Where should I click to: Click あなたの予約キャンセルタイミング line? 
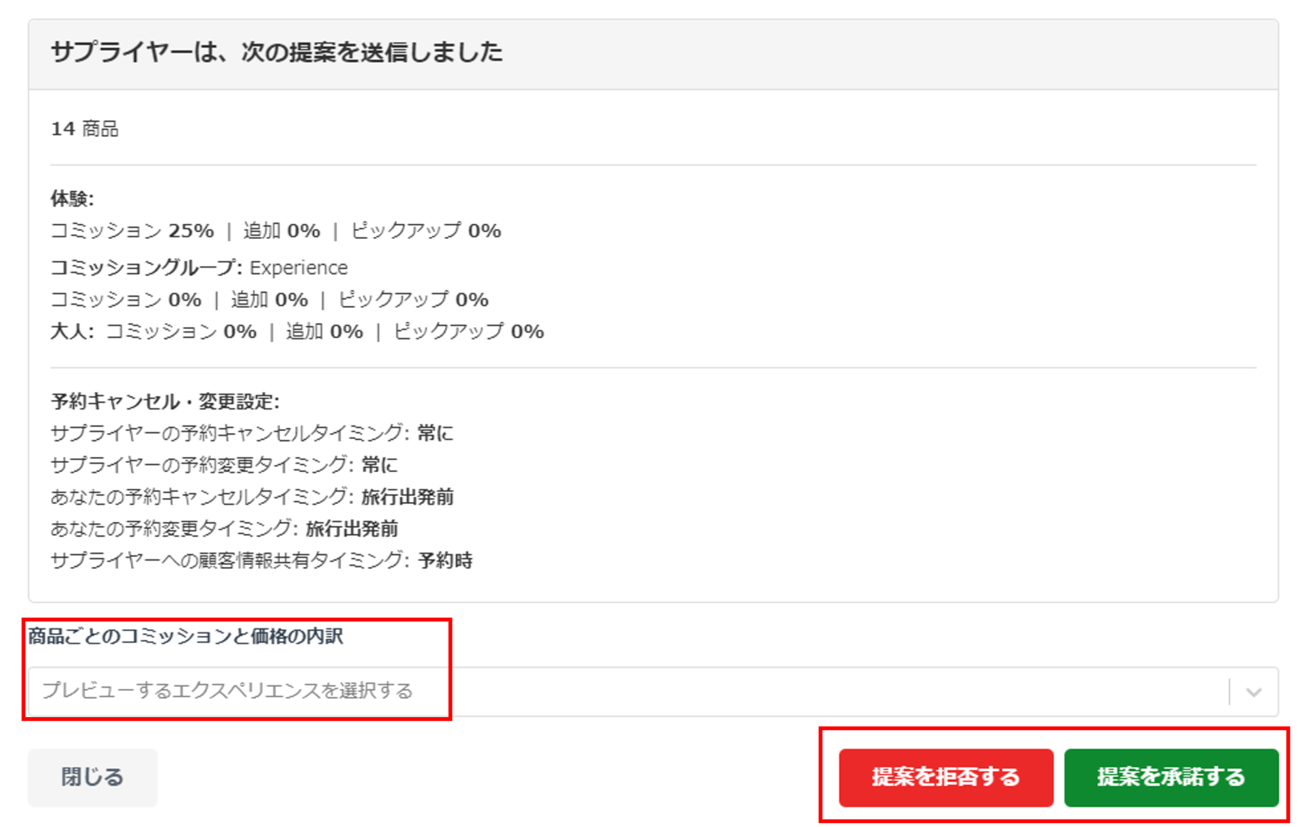251,496
